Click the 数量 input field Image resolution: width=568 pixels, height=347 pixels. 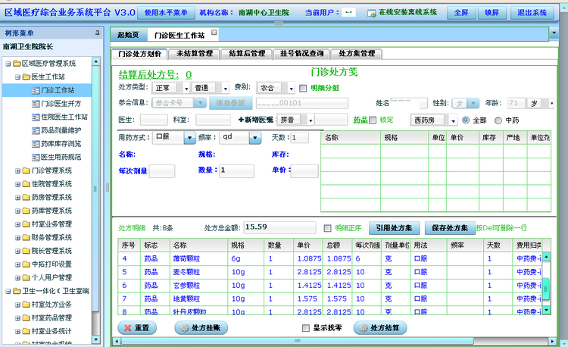pos(236,170)
